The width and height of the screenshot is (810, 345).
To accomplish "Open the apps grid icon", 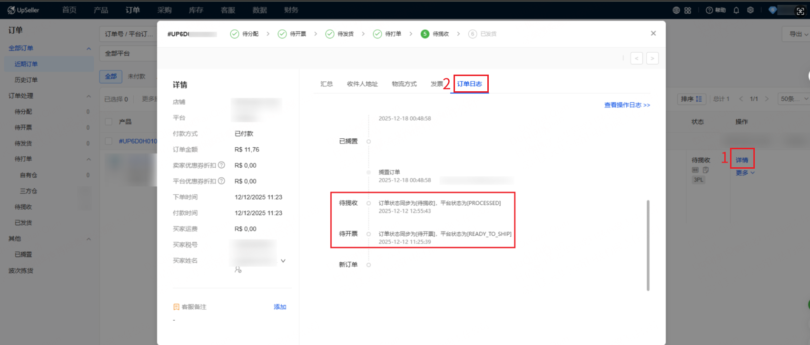I will [x=688, y=10].
